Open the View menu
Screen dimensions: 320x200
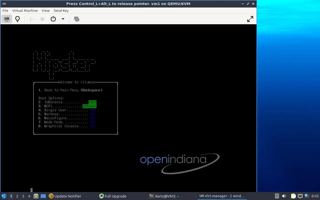point(45,10)
